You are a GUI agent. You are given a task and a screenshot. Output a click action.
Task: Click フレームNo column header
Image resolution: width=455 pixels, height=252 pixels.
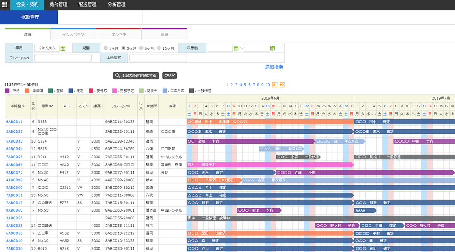click(x=121, y=106)
